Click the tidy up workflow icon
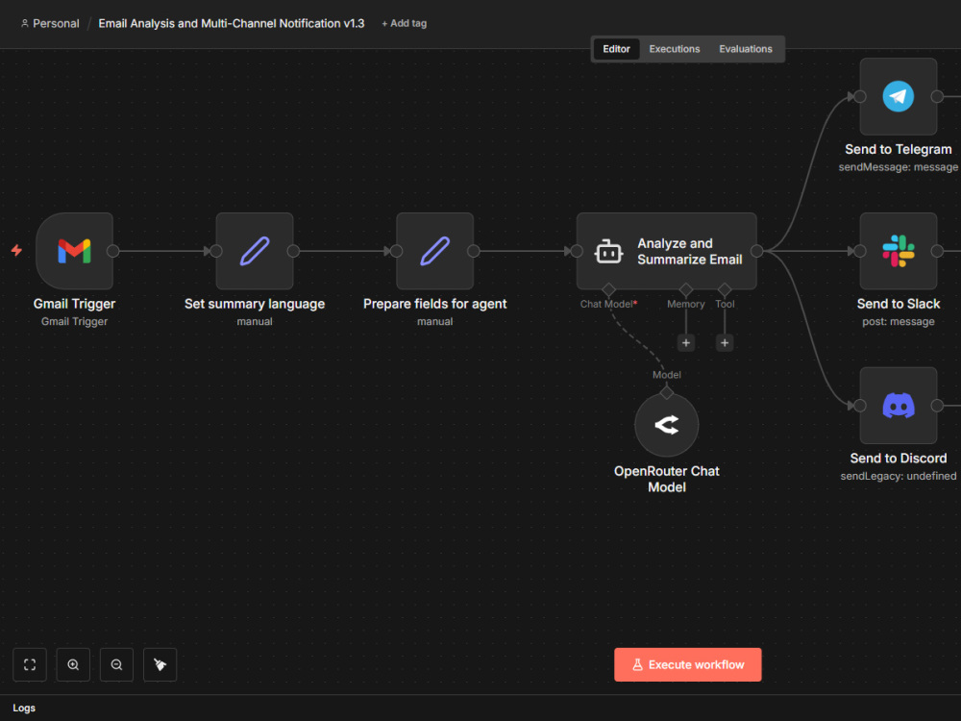The image size is (961, 721). click(160, 664)
